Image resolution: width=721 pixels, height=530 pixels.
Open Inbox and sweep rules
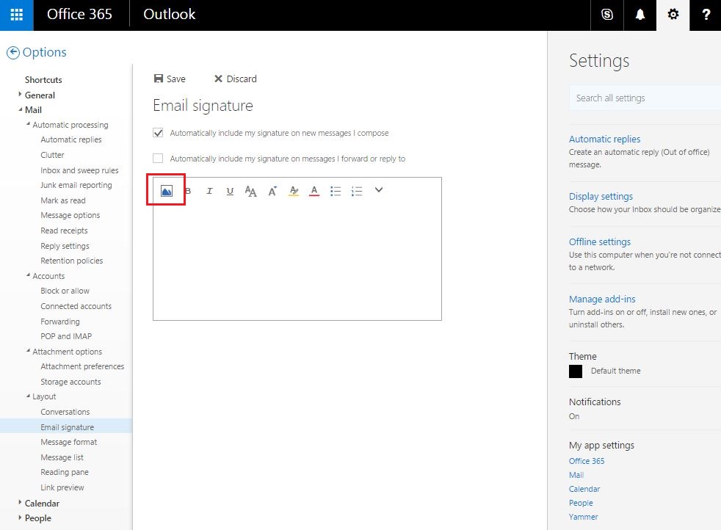pyautogui.click(x=79, y=170)
